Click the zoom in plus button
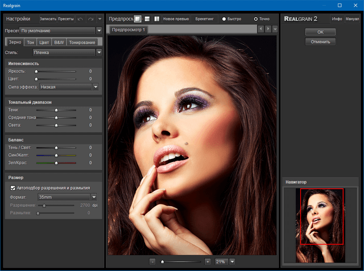364x271 pixels. pyautogui.click(x=208, y=261)
